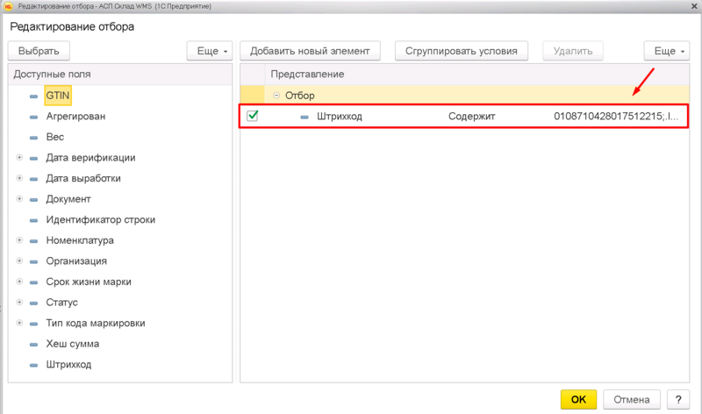Expand the Номенклатура field node

click(x=19, y=240)
